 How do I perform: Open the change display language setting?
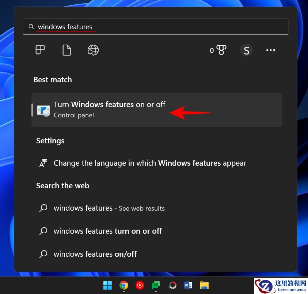(150, 163)
